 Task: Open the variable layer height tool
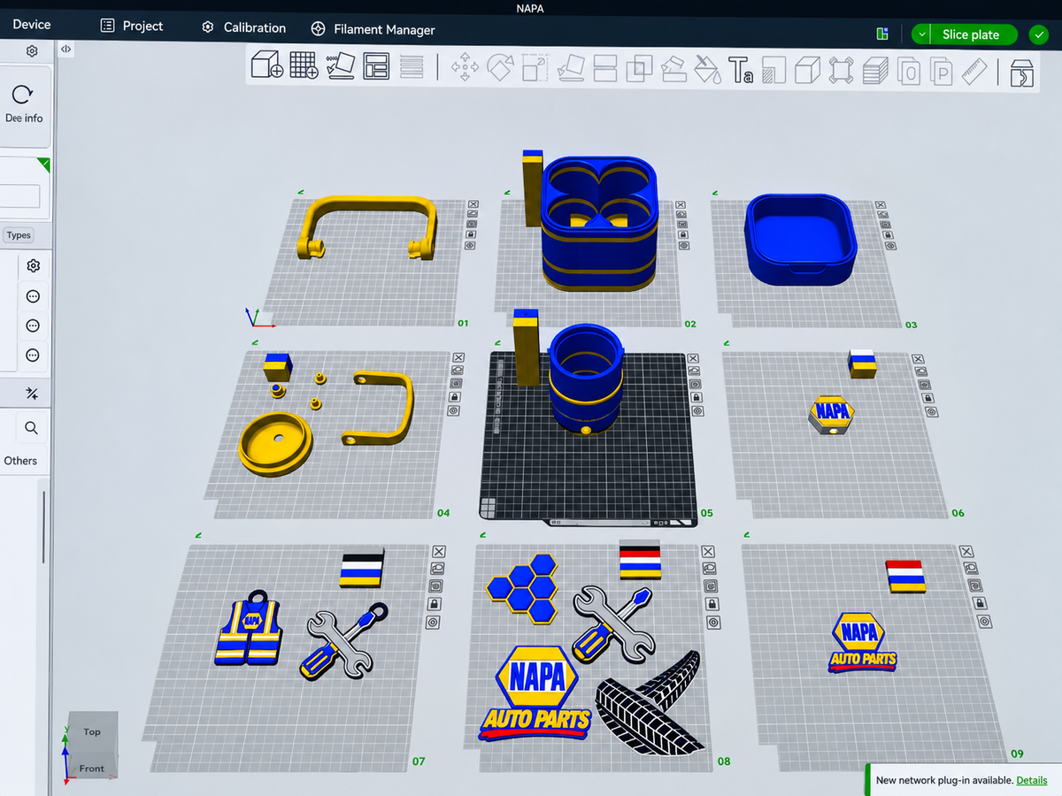pyautogui.click(x=412, y=66)
